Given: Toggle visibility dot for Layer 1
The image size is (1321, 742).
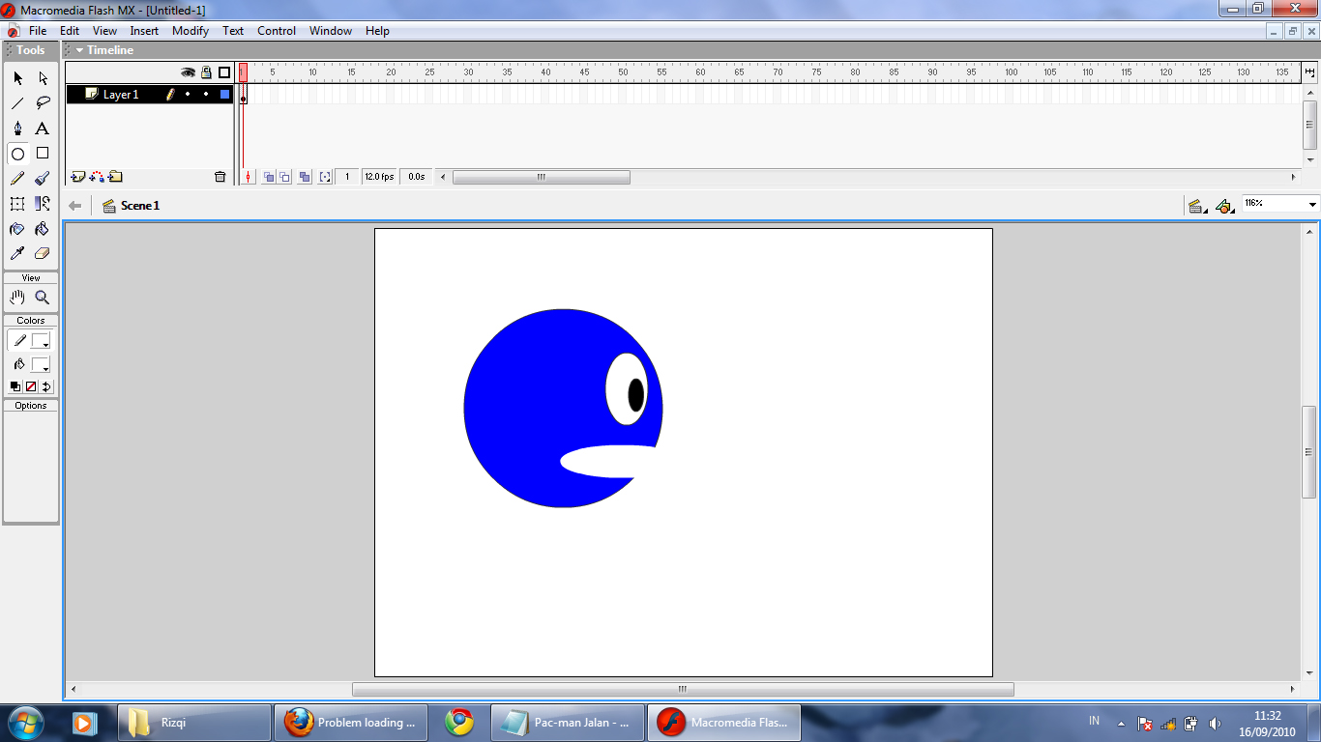Looking at the screenshot, I should click(x=188, y=94).
